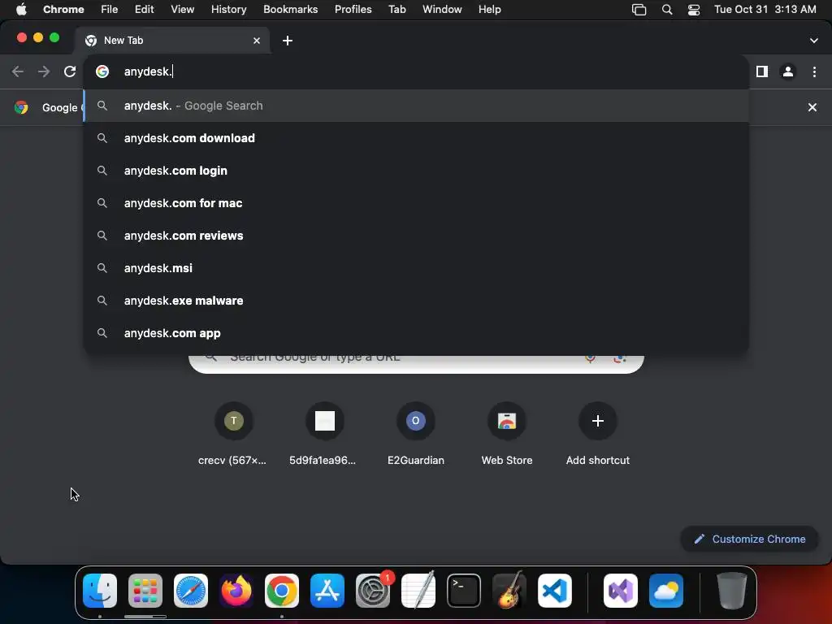
Task: Open the Apple menu
Action: (21, 10)
